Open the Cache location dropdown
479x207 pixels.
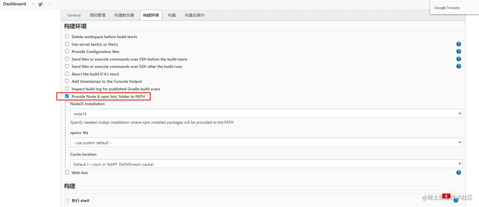[266, 164]
